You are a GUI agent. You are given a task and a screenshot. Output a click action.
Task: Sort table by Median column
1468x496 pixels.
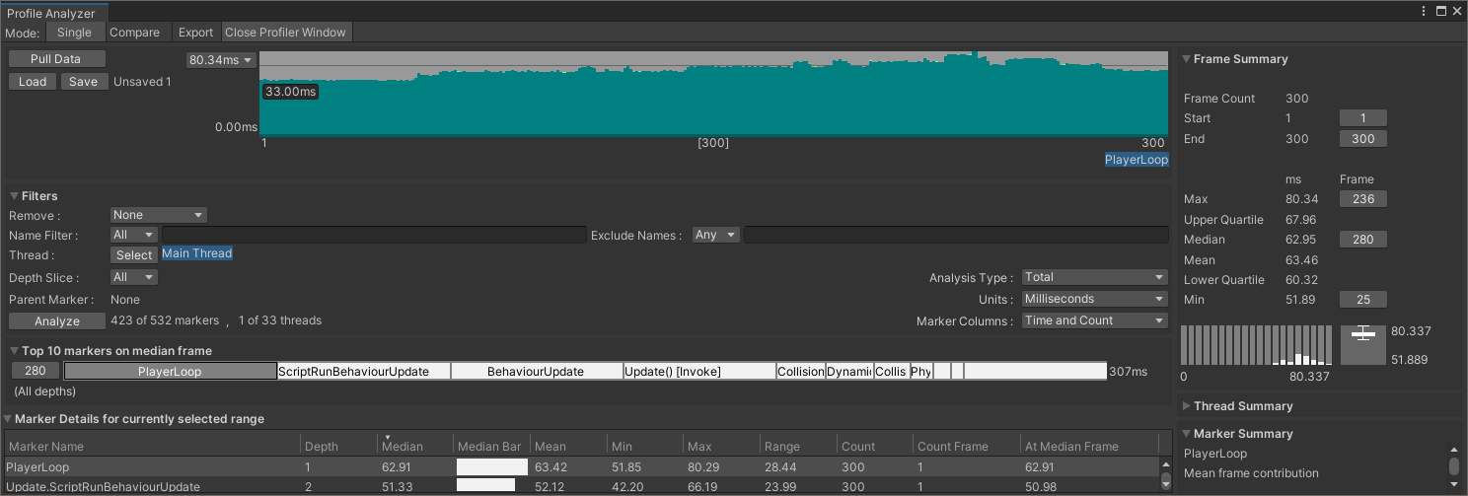pyautogui.click(x=415, y=446)
